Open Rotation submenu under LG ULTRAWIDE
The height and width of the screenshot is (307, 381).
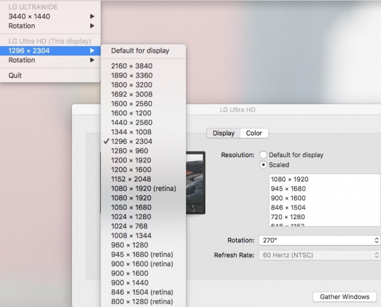(x=50, y=26)
